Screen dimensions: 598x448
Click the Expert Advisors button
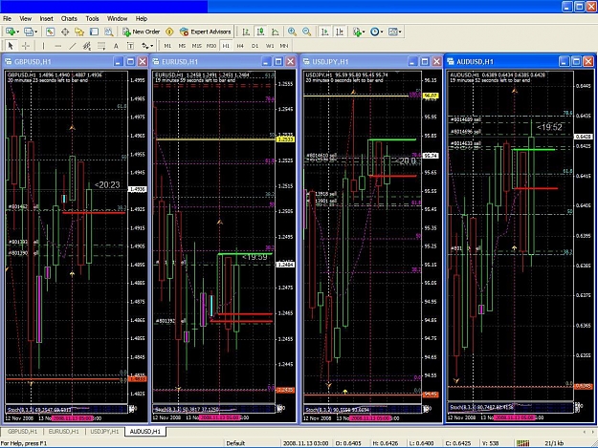205,32
